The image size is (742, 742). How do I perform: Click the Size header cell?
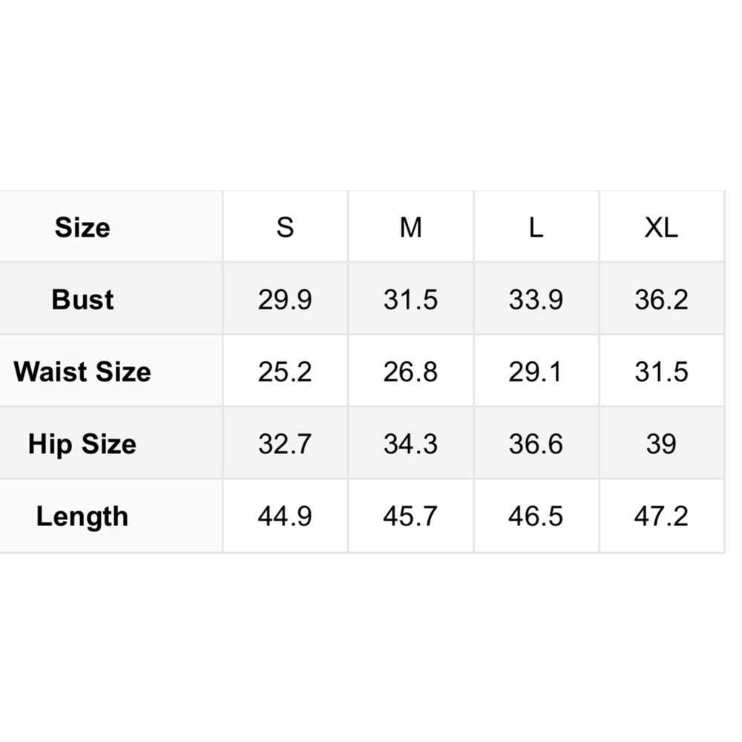pyautogui.click(x=82, y=227)
